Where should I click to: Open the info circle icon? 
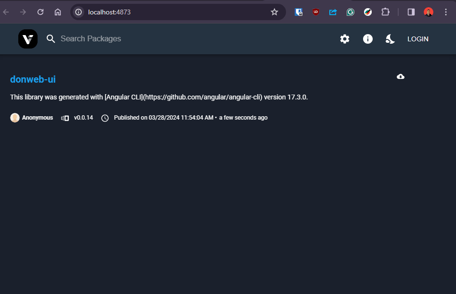[x=368, y=39]
